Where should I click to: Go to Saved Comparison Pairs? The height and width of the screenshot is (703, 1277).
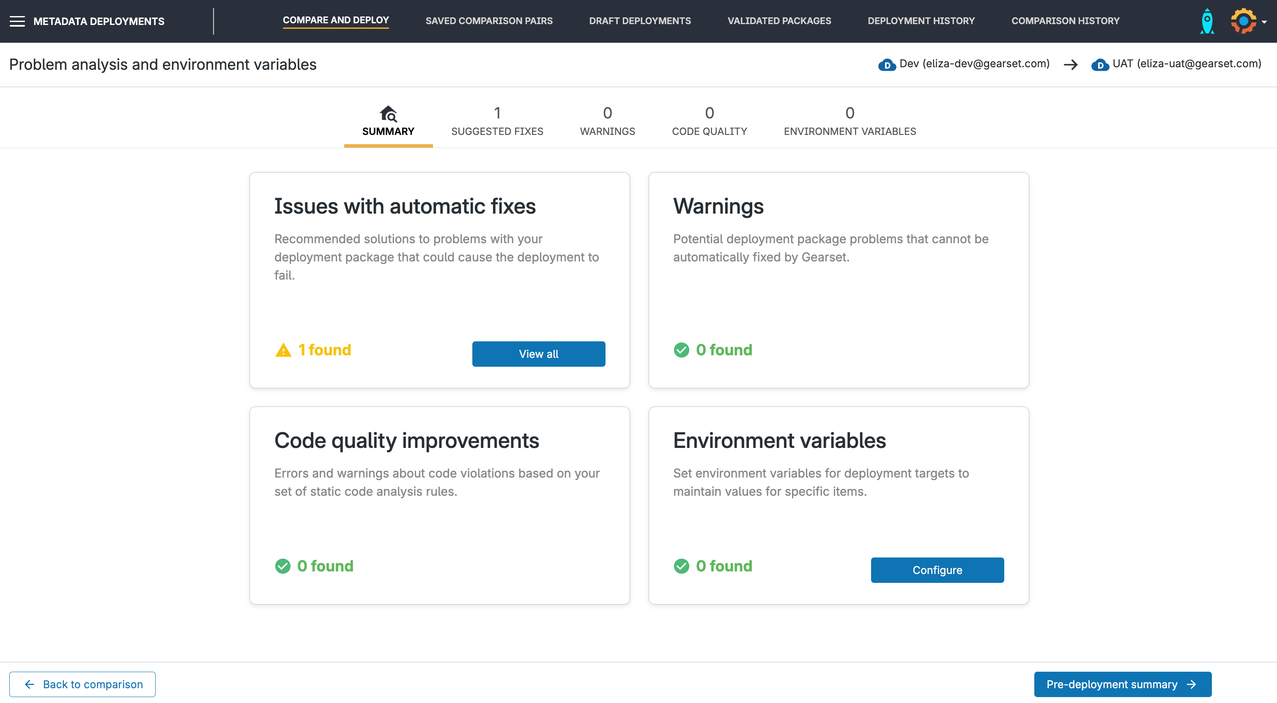489,21
